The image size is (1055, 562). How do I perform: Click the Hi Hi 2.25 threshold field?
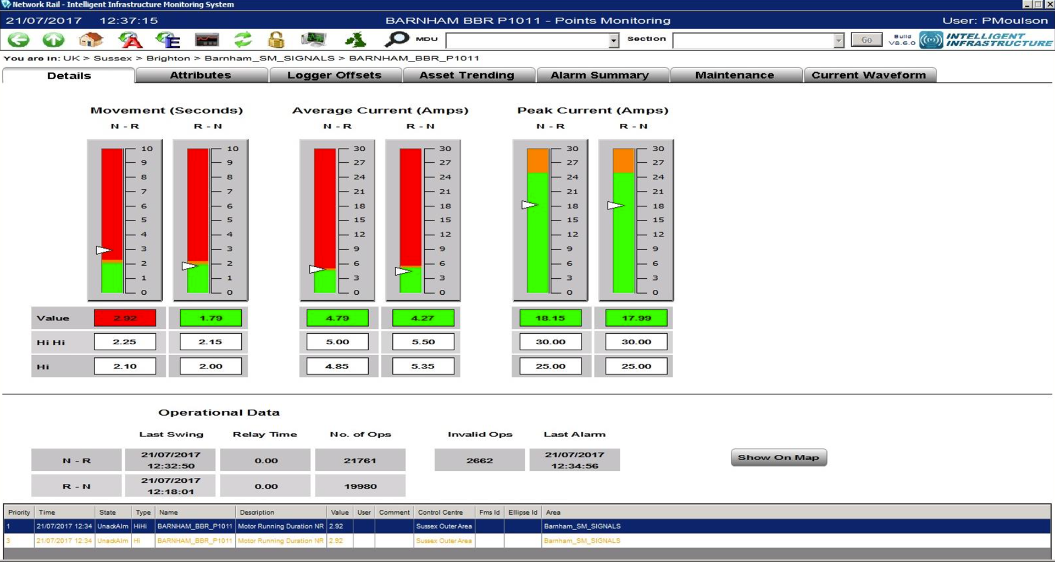tap(125, 341)
